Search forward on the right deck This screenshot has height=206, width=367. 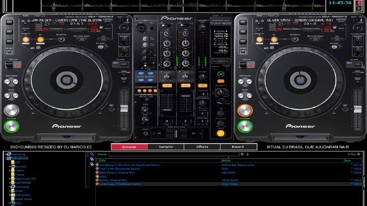pyautogui.click(x=249, y=96)
